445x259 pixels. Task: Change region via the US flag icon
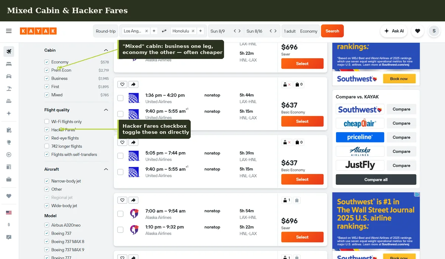(x=9, y=213)
